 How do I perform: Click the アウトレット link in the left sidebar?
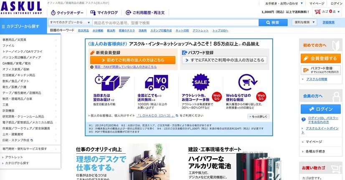tap(14, 157)
